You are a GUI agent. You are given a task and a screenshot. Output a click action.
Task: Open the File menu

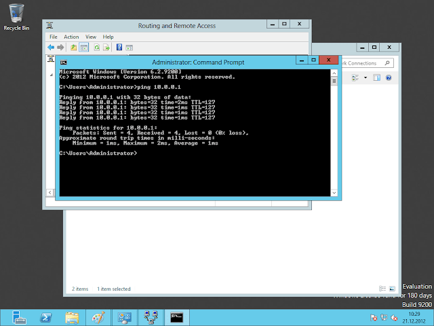53,37
